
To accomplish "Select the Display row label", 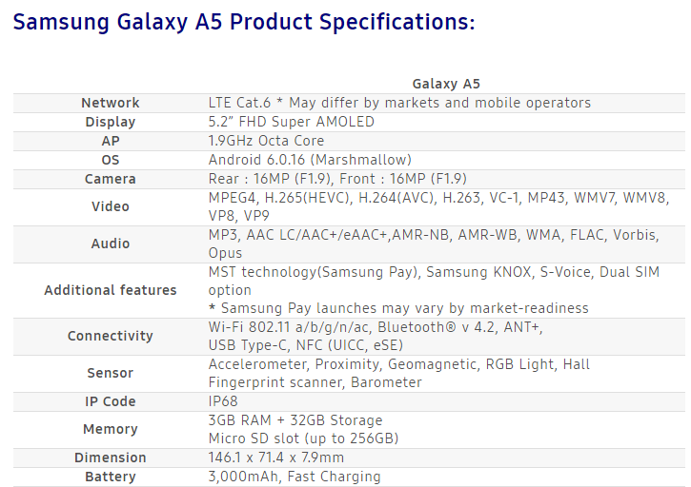I will tap(111, 122).
